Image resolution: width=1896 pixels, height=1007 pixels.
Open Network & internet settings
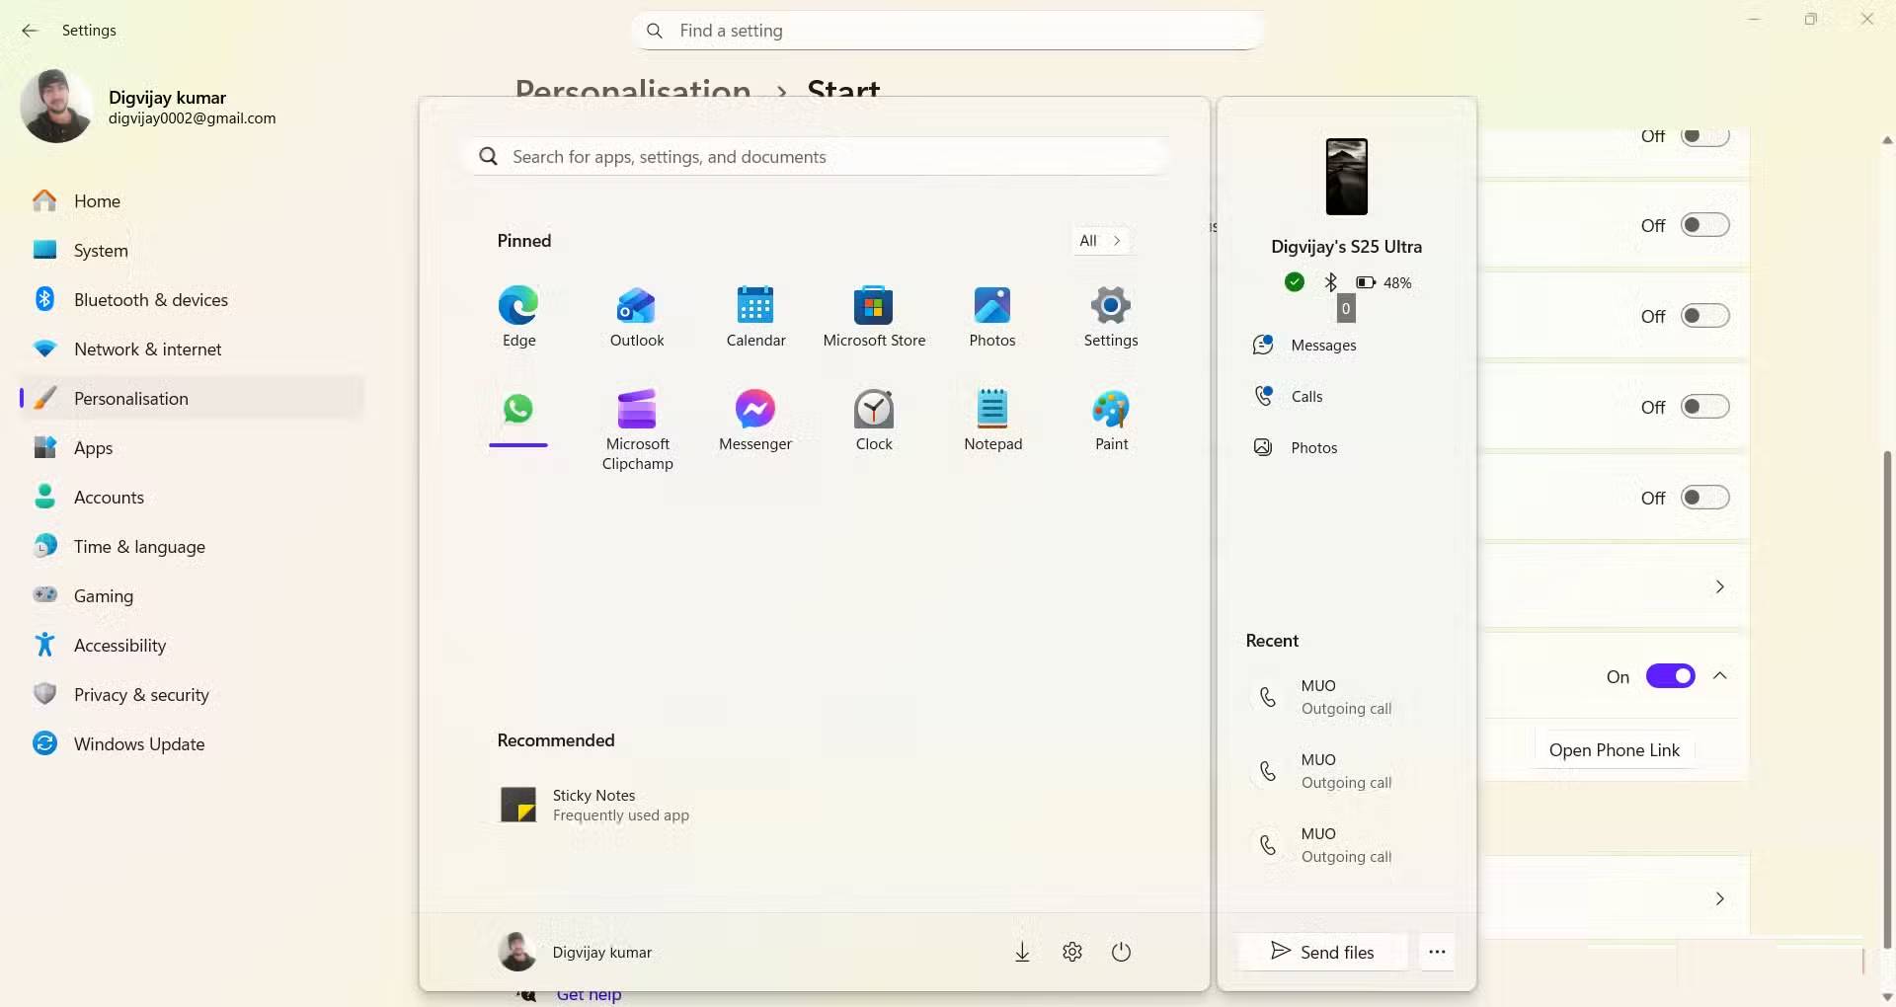point(193,349)
